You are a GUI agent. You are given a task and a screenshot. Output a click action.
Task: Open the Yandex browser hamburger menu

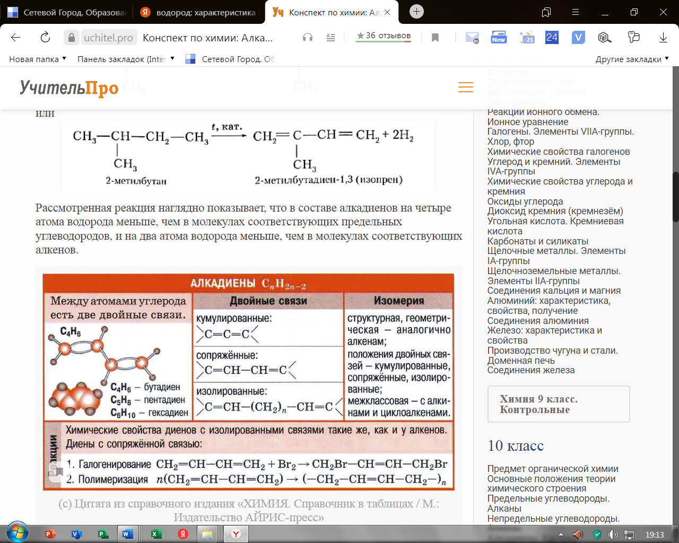coord(576,12)
